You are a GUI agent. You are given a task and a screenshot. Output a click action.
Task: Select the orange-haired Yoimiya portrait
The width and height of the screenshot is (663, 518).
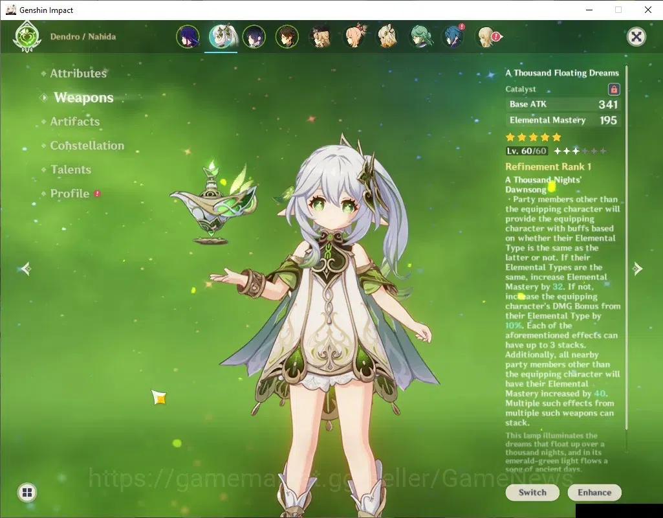coord(354,37)
